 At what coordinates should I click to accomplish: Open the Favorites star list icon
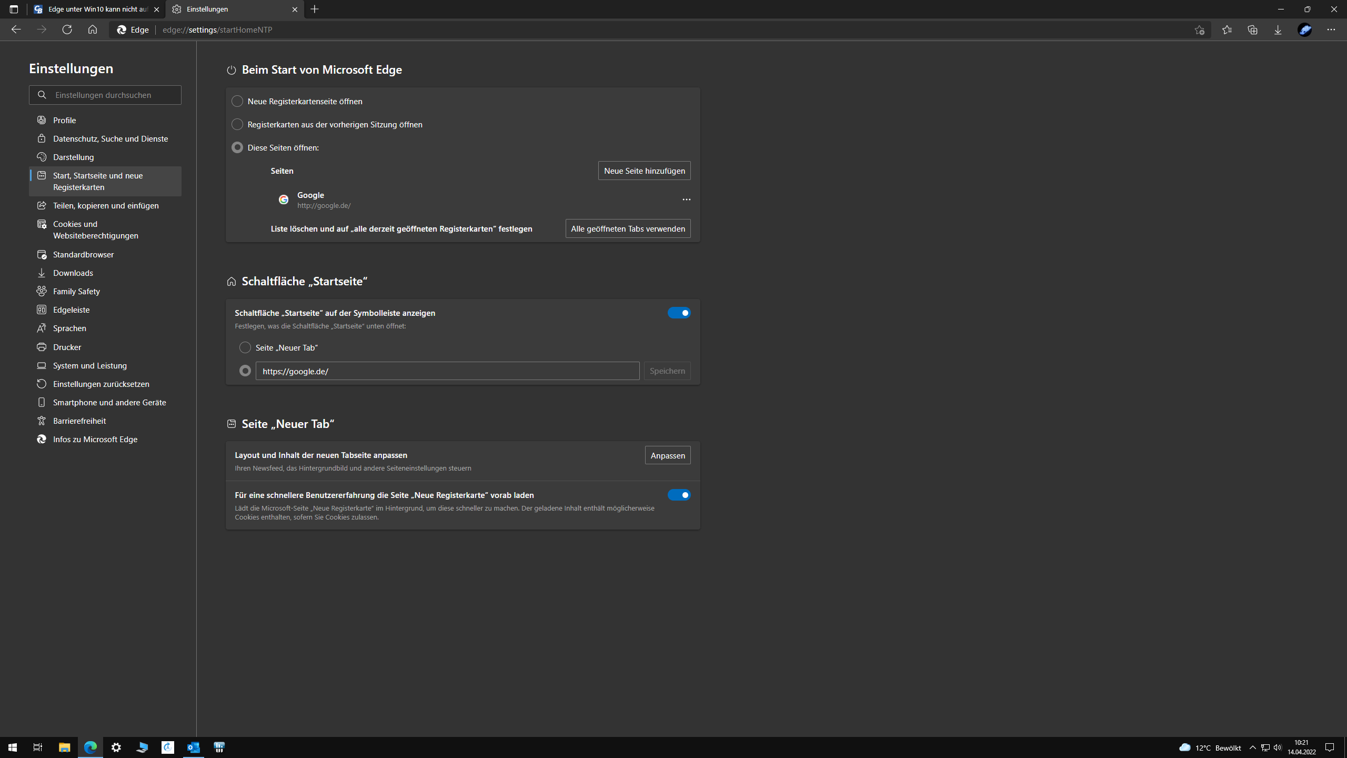[x=1227, y=29]
